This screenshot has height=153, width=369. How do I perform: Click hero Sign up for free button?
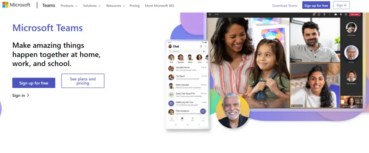pos(34,83)
